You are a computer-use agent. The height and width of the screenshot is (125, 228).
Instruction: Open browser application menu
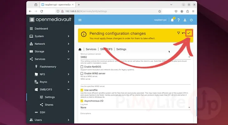click(x=193, y=11)
